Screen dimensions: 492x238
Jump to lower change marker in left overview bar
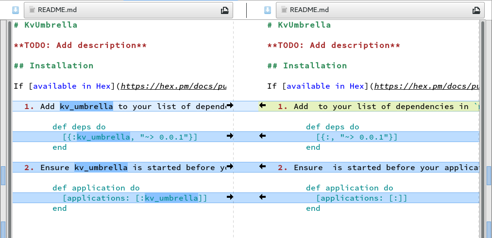(x=3, y=230)
